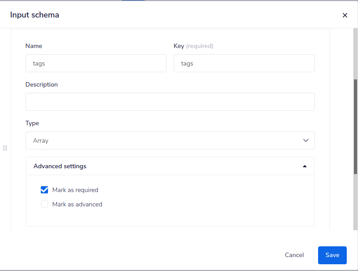Click the drag handle grip icon
Viewport: 358px width, 271px height.
[5, 148]
